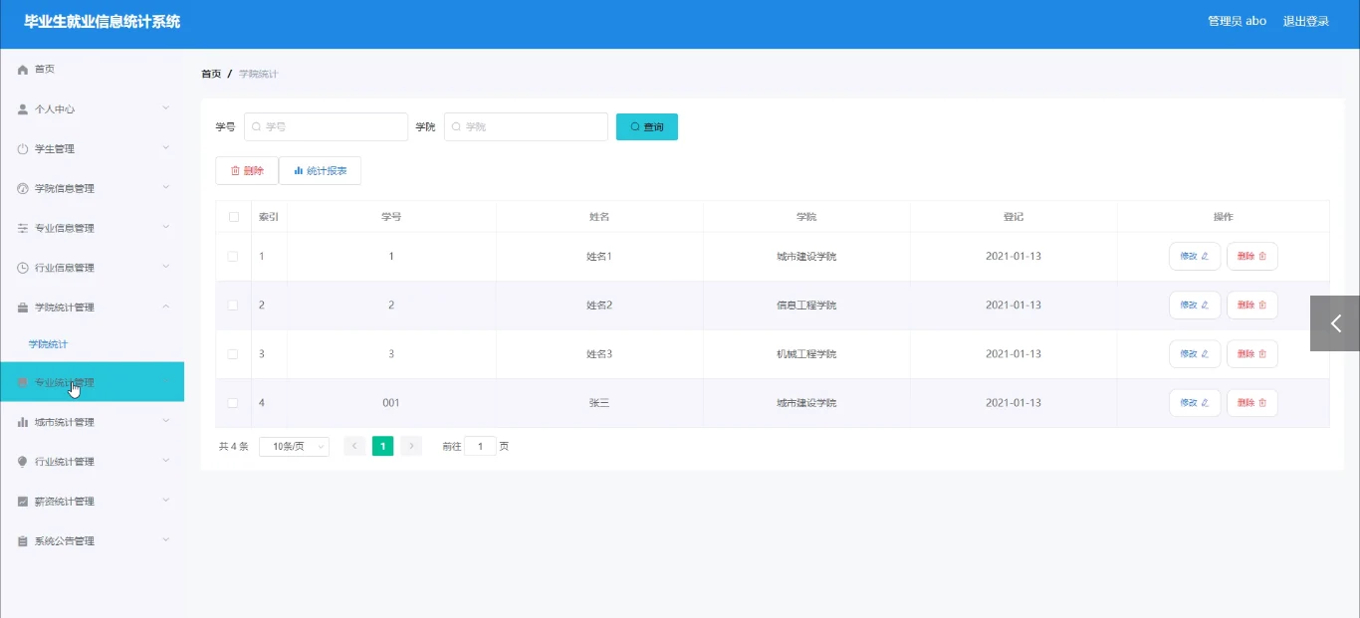
Task: Check the row checkbox for 姓名1
Action: 233,257
